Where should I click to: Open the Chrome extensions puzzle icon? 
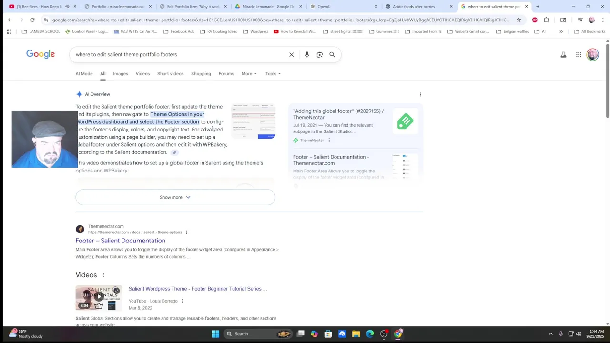[546, 20]
